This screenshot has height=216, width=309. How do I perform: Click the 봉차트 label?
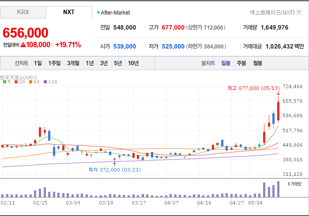(208, 63)
